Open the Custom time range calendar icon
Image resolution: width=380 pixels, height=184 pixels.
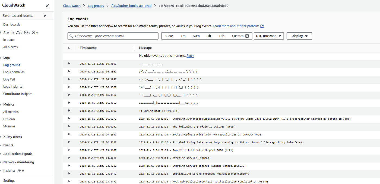(247, 36)
